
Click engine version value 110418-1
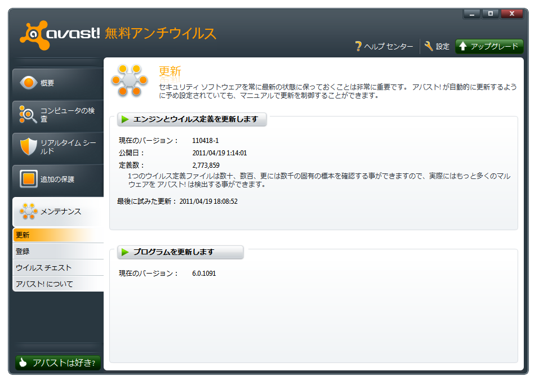[x=205, y=141]
